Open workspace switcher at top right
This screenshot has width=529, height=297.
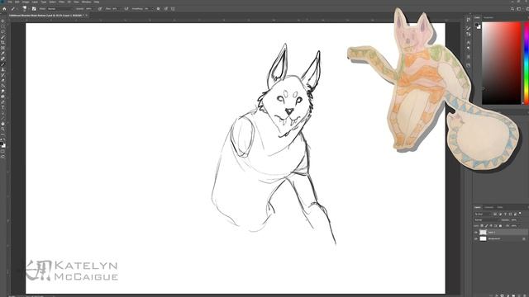pos(519,9)
